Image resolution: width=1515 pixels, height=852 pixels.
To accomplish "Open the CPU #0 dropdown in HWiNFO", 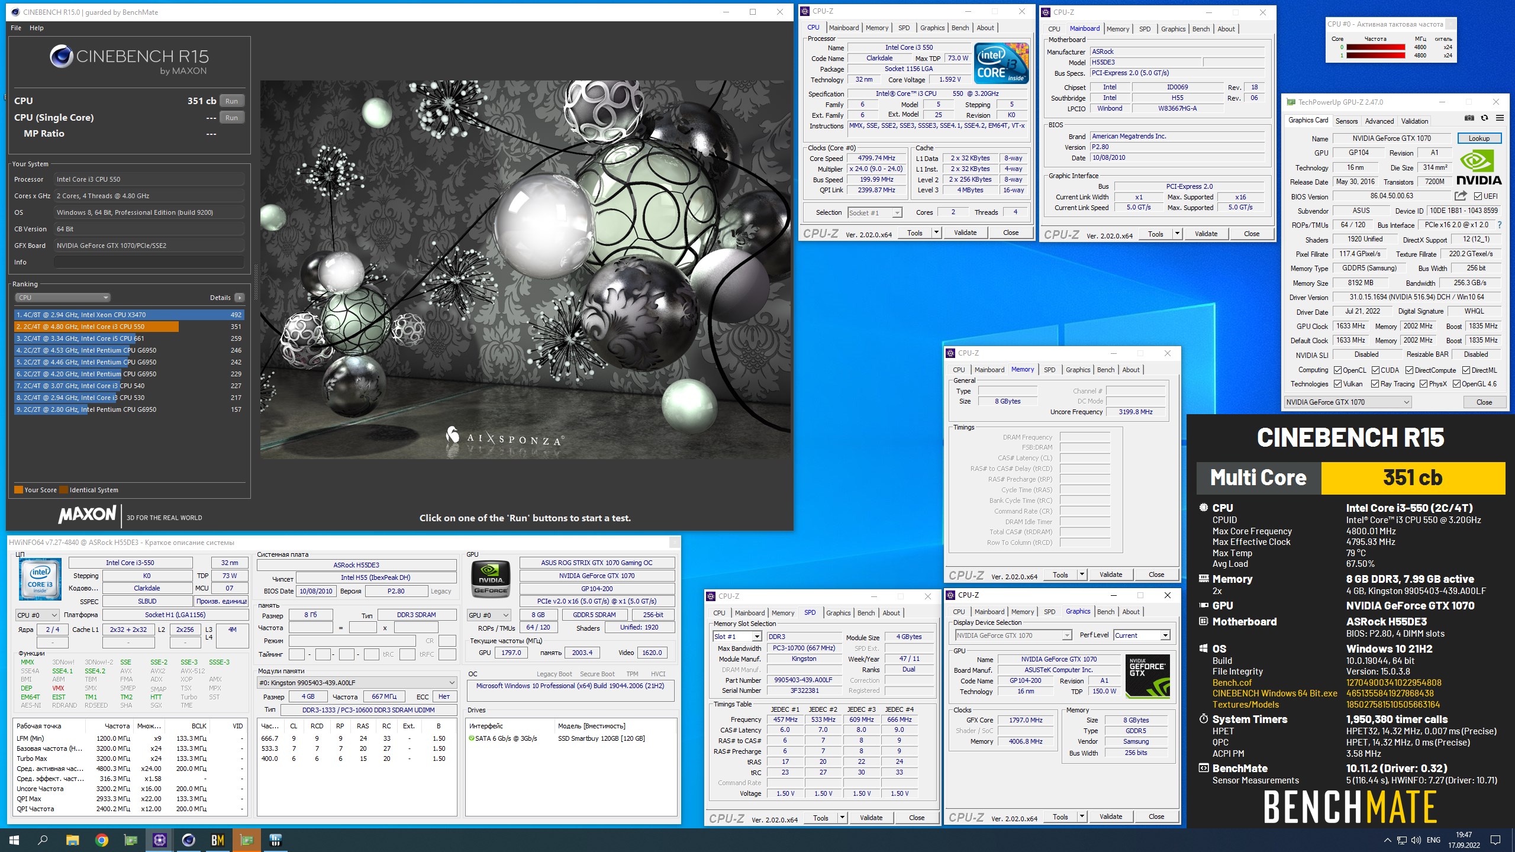I will [x=37, y=615].
